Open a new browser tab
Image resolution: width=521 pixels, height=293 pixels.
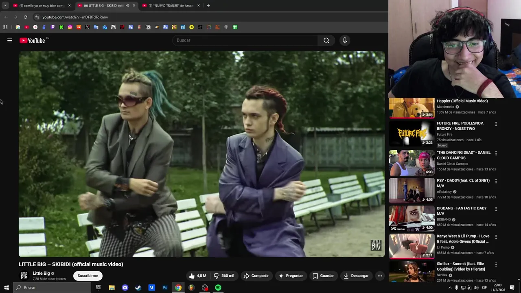tap(208, 6)
